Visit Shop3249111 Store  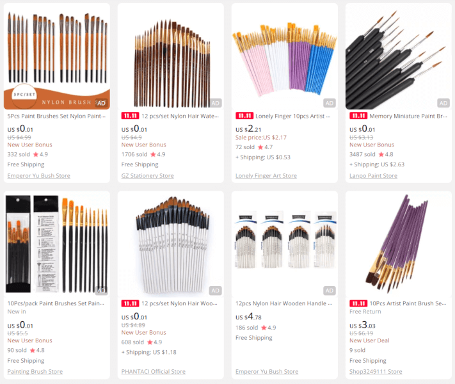[376, 371]
